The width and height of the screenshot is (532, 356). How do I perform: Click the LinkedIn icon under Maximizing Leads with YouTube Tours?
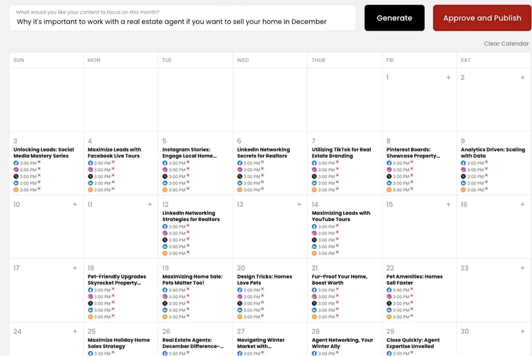click(314, 247)
